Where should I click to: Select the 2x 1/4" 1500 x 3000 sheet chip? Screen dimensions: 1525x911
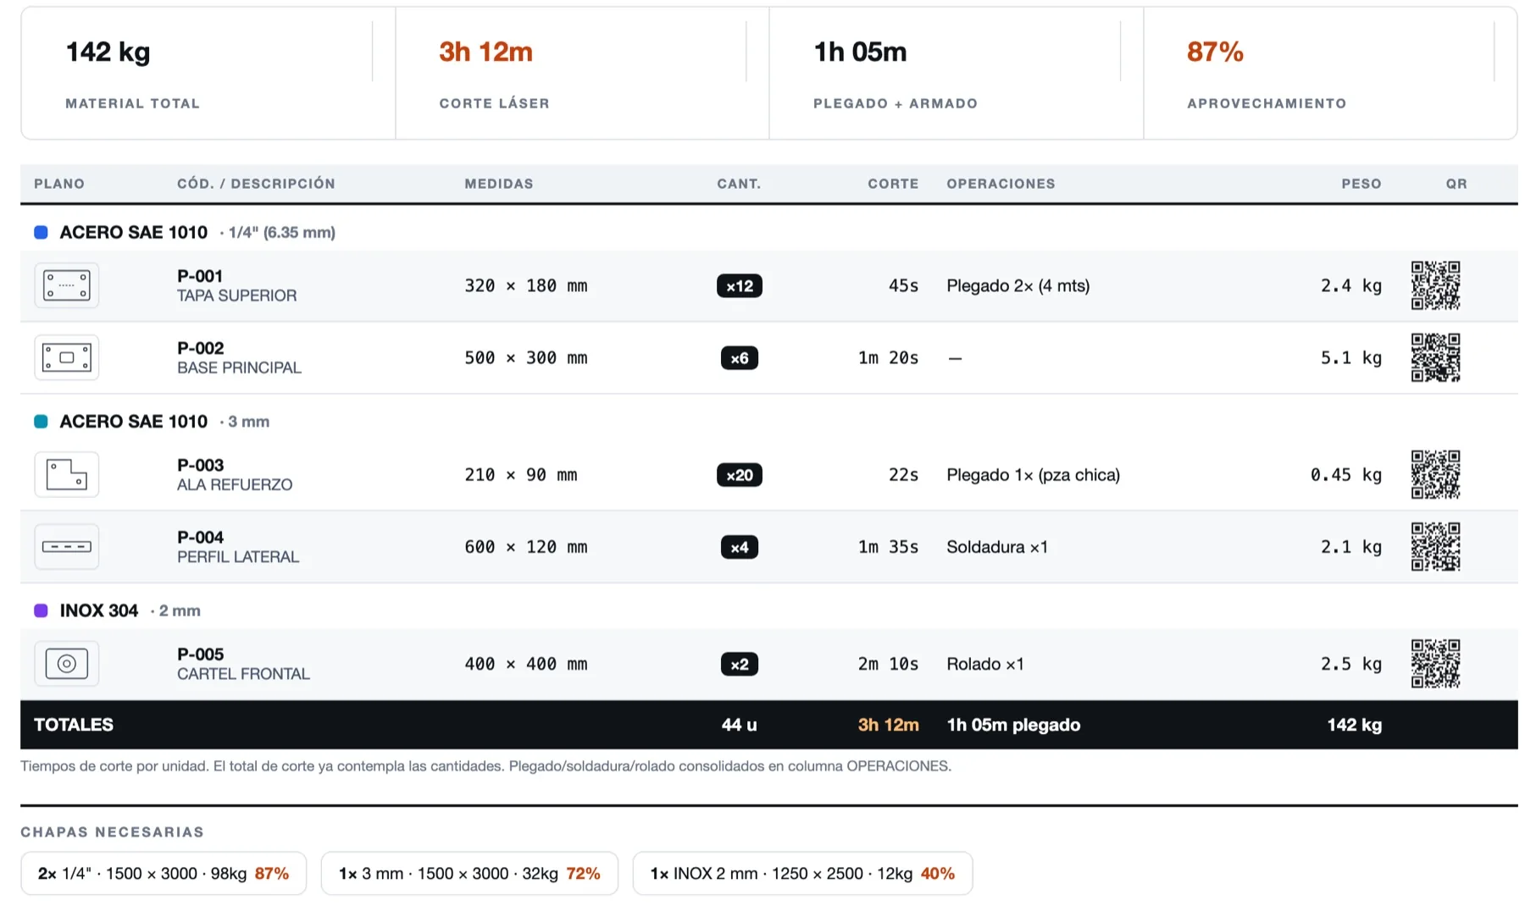click(164, 873)
